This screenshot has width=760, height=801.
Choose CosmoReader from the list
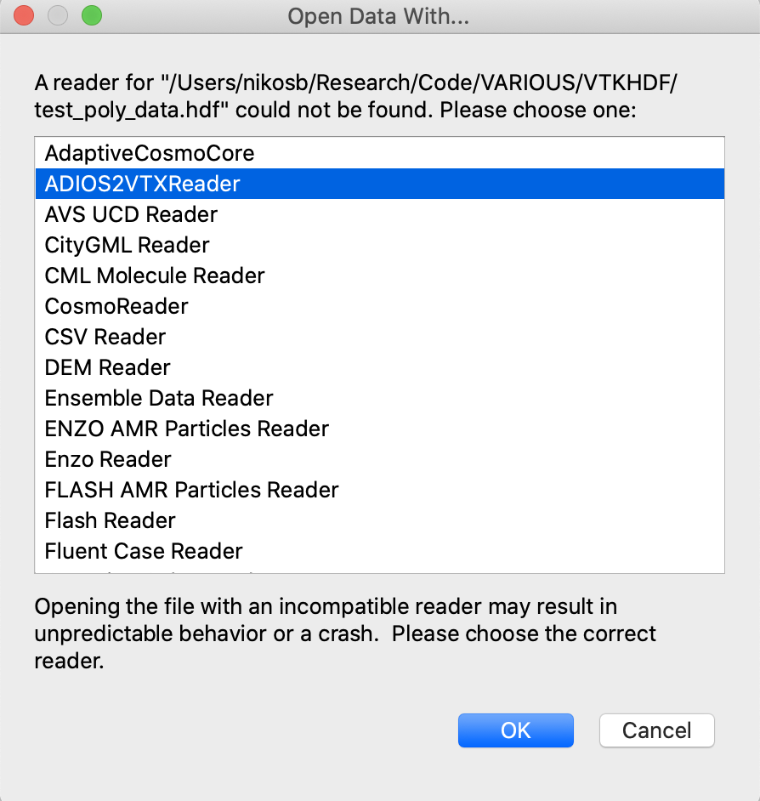116,306
